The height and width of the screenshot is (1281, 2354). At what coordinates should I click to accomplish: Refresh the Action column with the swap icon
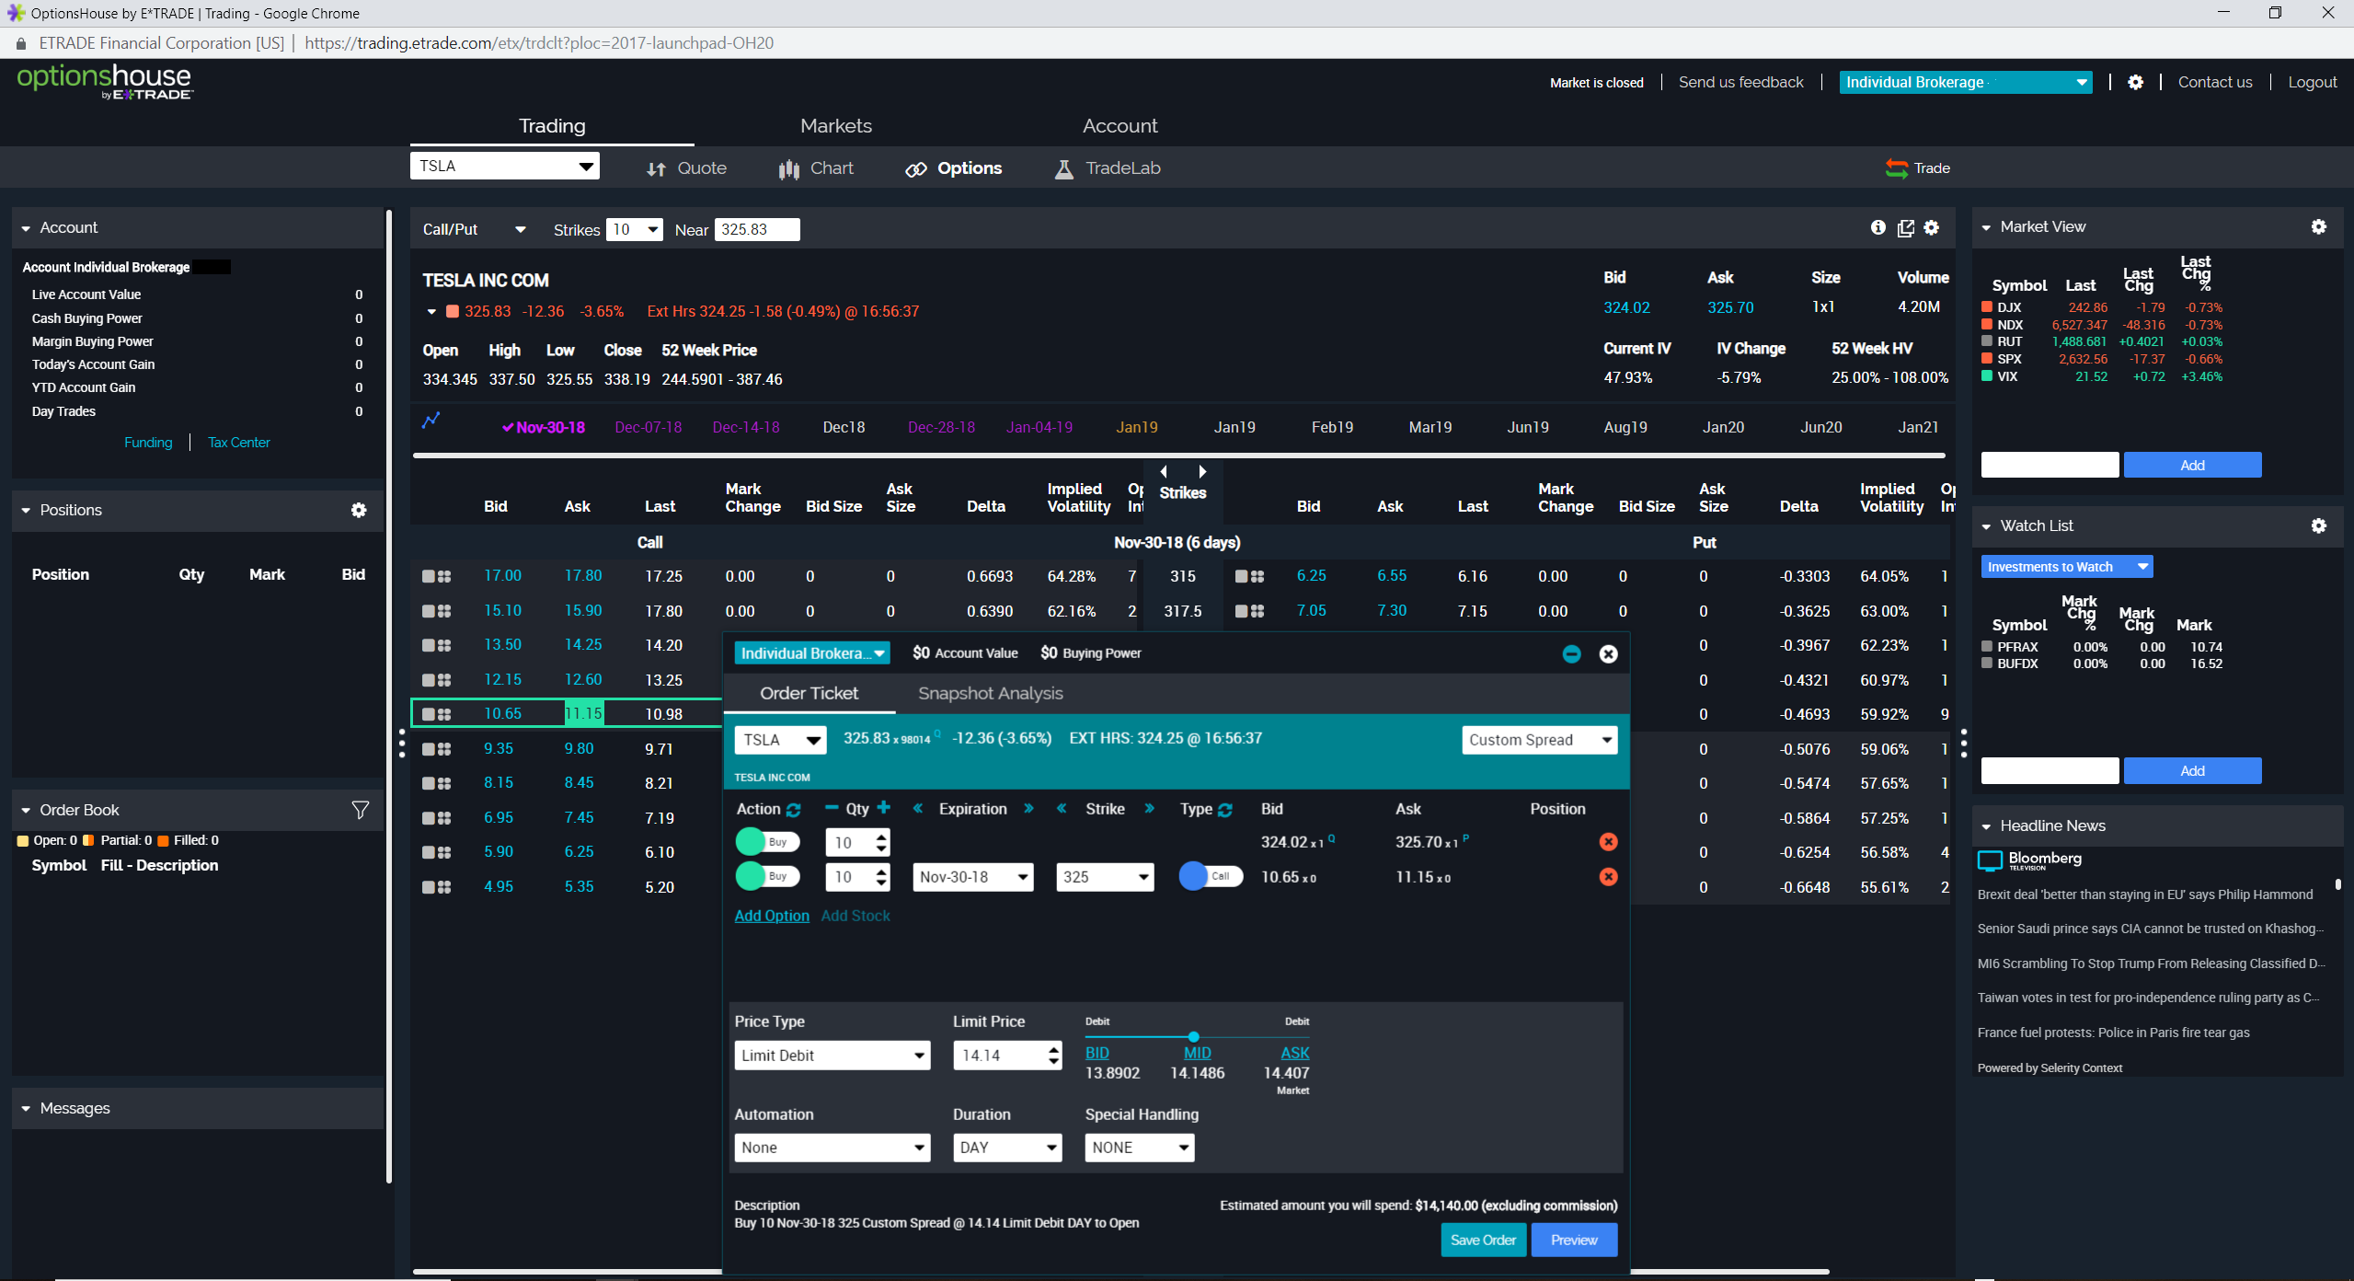[795, 809]
